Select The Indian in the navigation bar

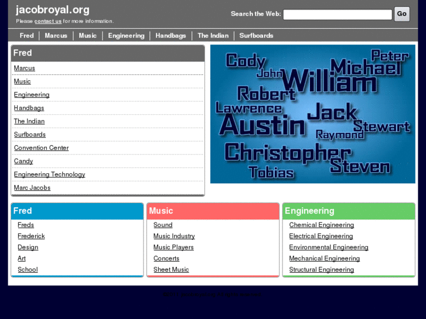click(213, 36)
